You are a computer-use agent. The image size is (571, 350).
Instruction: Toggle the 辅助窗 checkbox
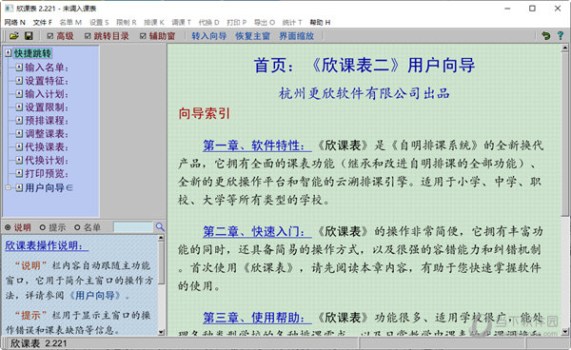(x=143, y=36)
